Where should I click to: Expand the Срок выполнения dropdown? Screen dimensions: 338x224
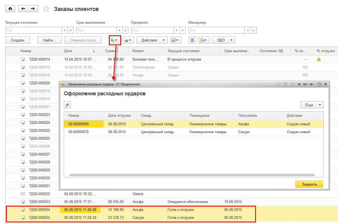120,30
